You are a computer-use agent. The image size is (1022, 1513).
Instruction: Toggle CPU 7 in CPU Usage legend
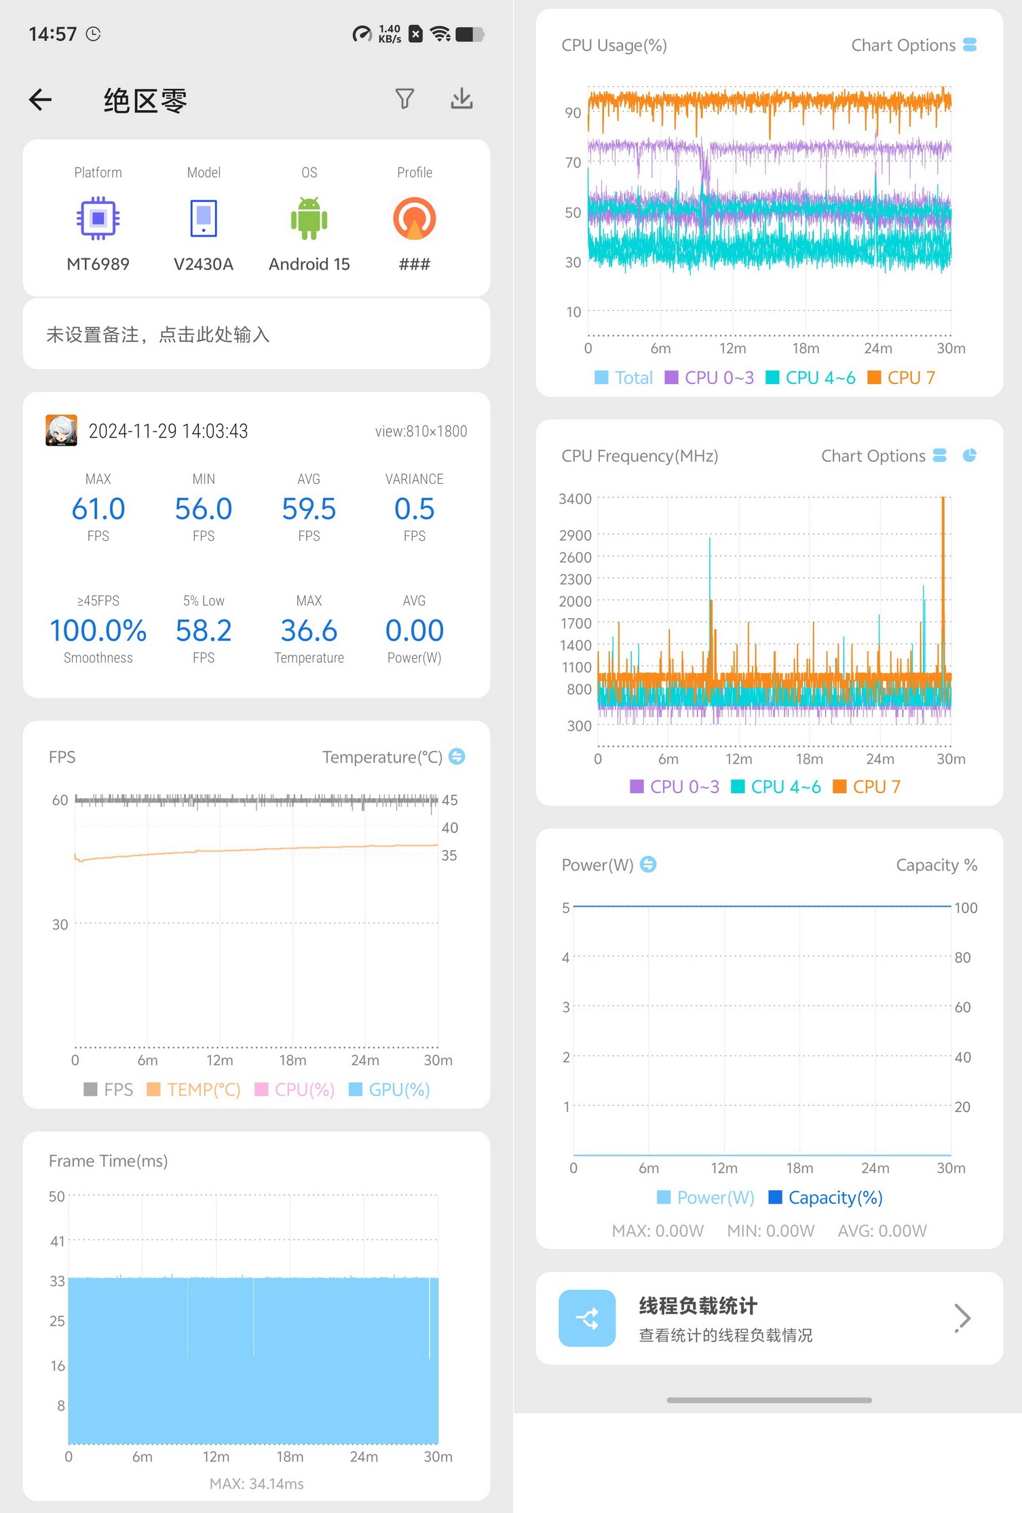(x=901, y=378)
